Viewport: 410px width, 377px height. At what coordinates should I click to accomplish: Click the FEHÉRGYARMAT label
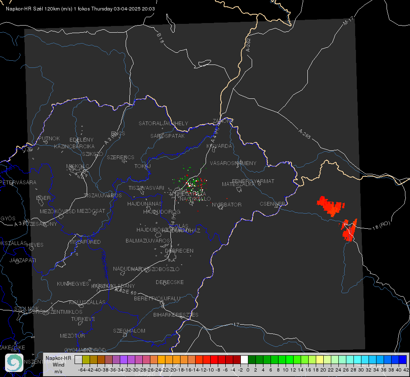click(253, 181)
